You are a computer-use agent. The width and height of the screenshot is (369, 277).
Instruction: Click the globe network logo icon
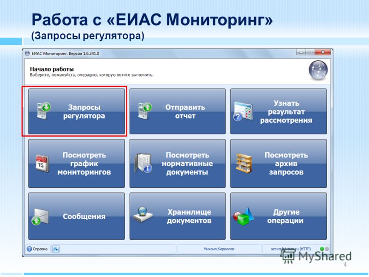point(318,70)
